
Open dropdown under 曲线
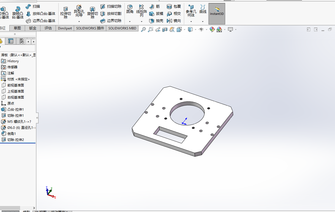tap(203, 21)
